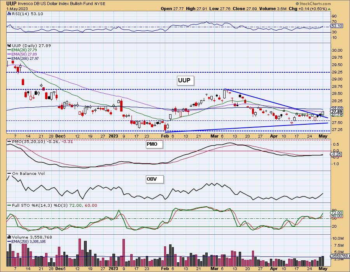Click the candlestick icon beside UUP (Daily)
The height and width of the screenshot is (272, 350).
click(9, 45)
